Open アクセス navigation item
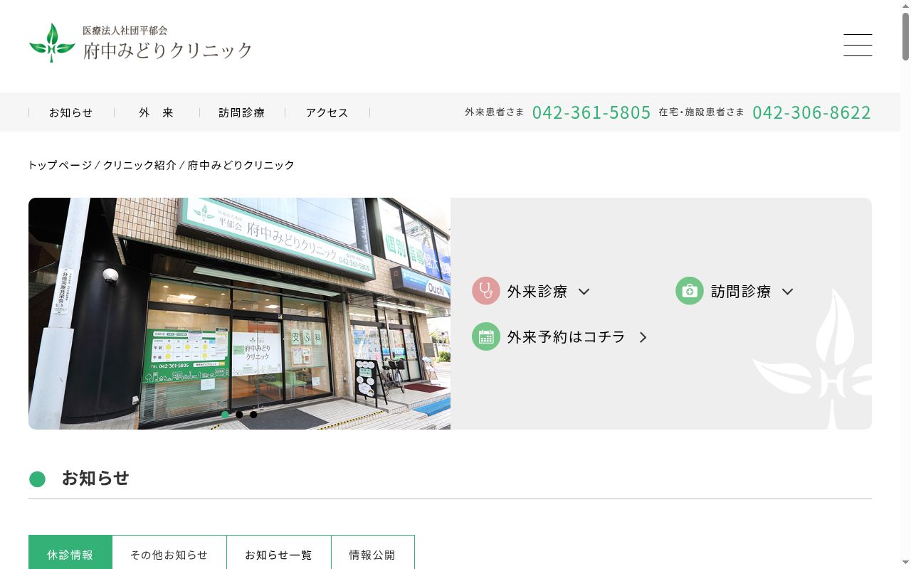Viewport: 911px width, 569px height. point(327,112)
